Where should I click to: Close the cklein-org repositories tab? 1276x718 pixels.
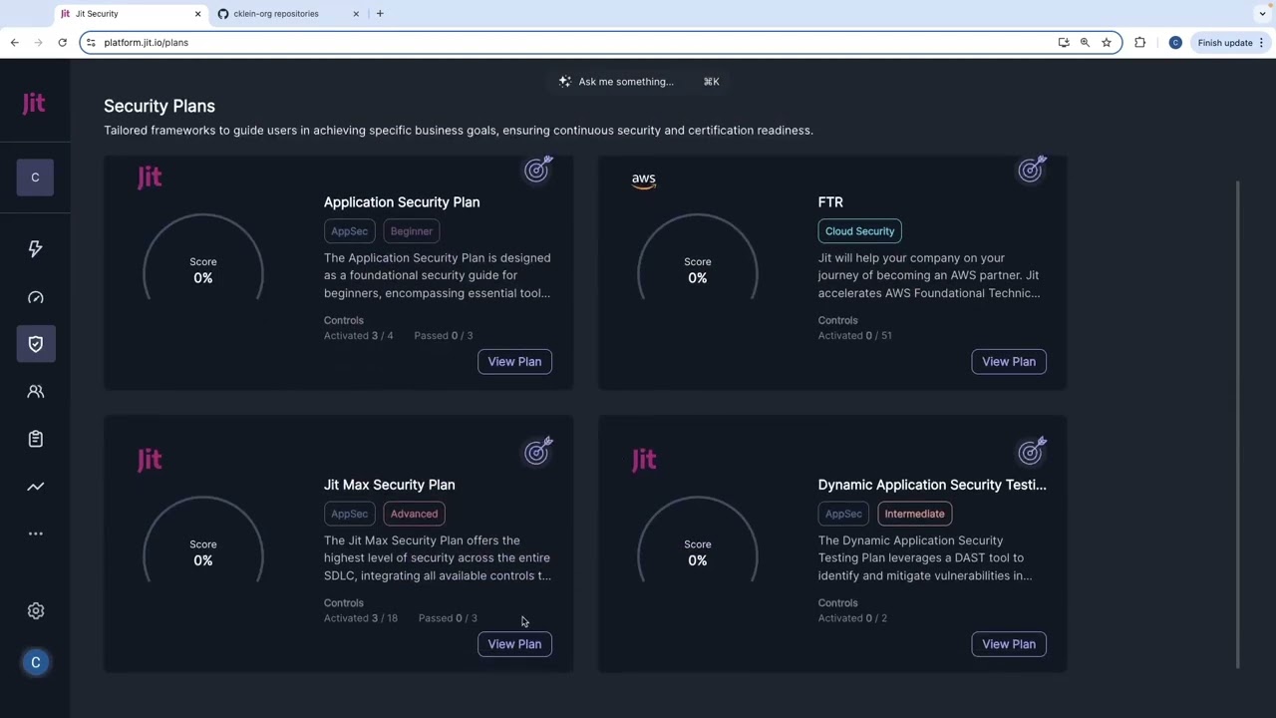tap(356, 14)
